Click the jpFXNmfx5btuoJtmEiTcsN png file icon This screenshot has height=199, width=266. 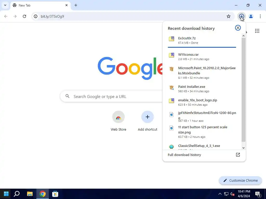point(171,115)
